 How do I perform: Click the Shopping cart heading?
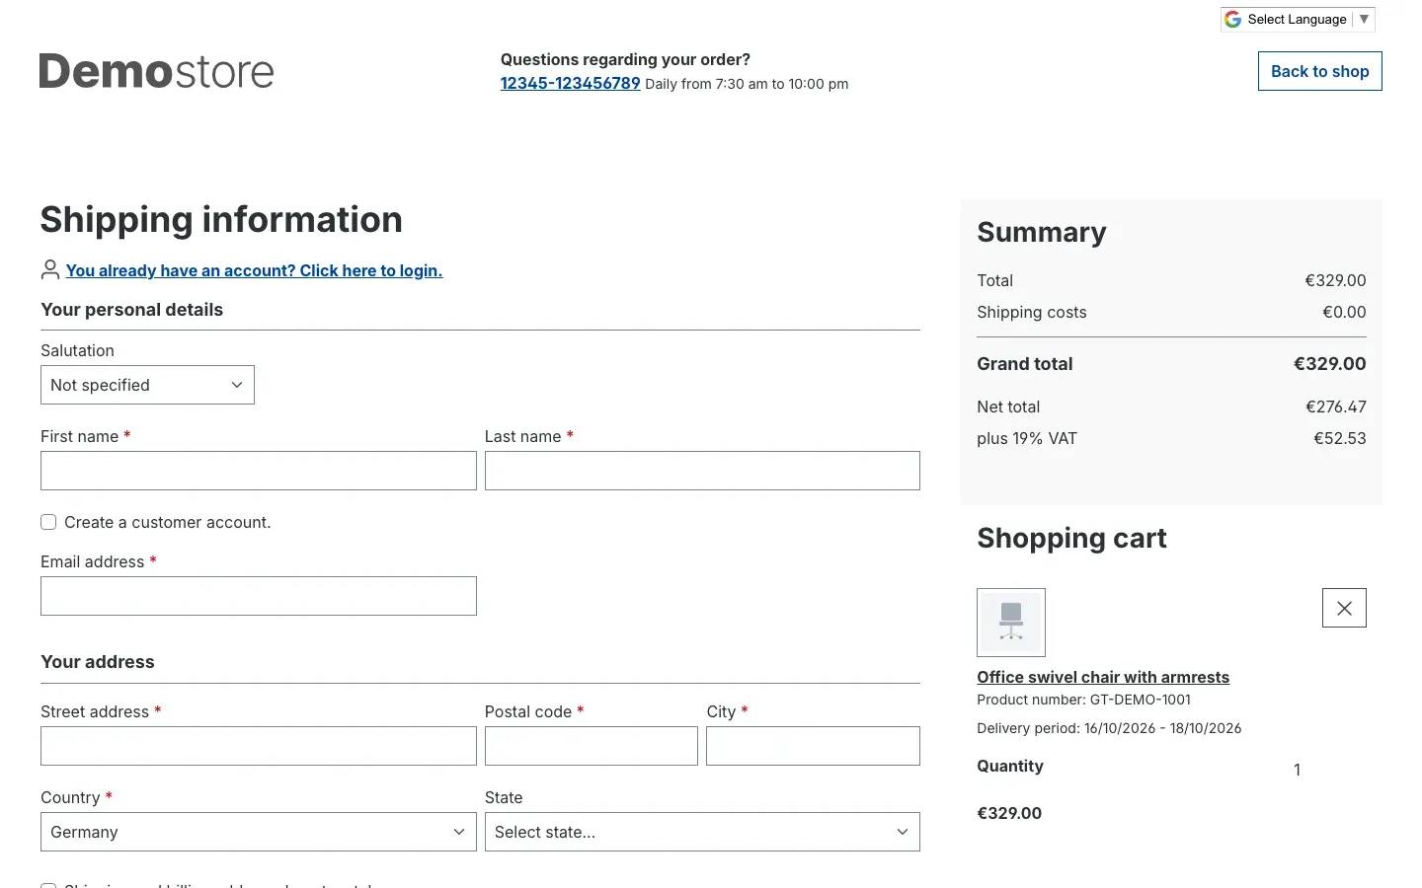[x=1071, y=538]
